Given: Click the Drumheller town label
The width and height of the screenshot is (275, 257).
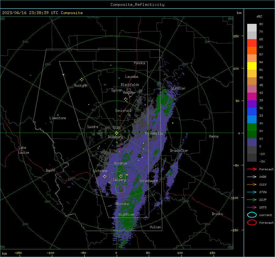Looking at the screenshot, I should coord(179,151).
